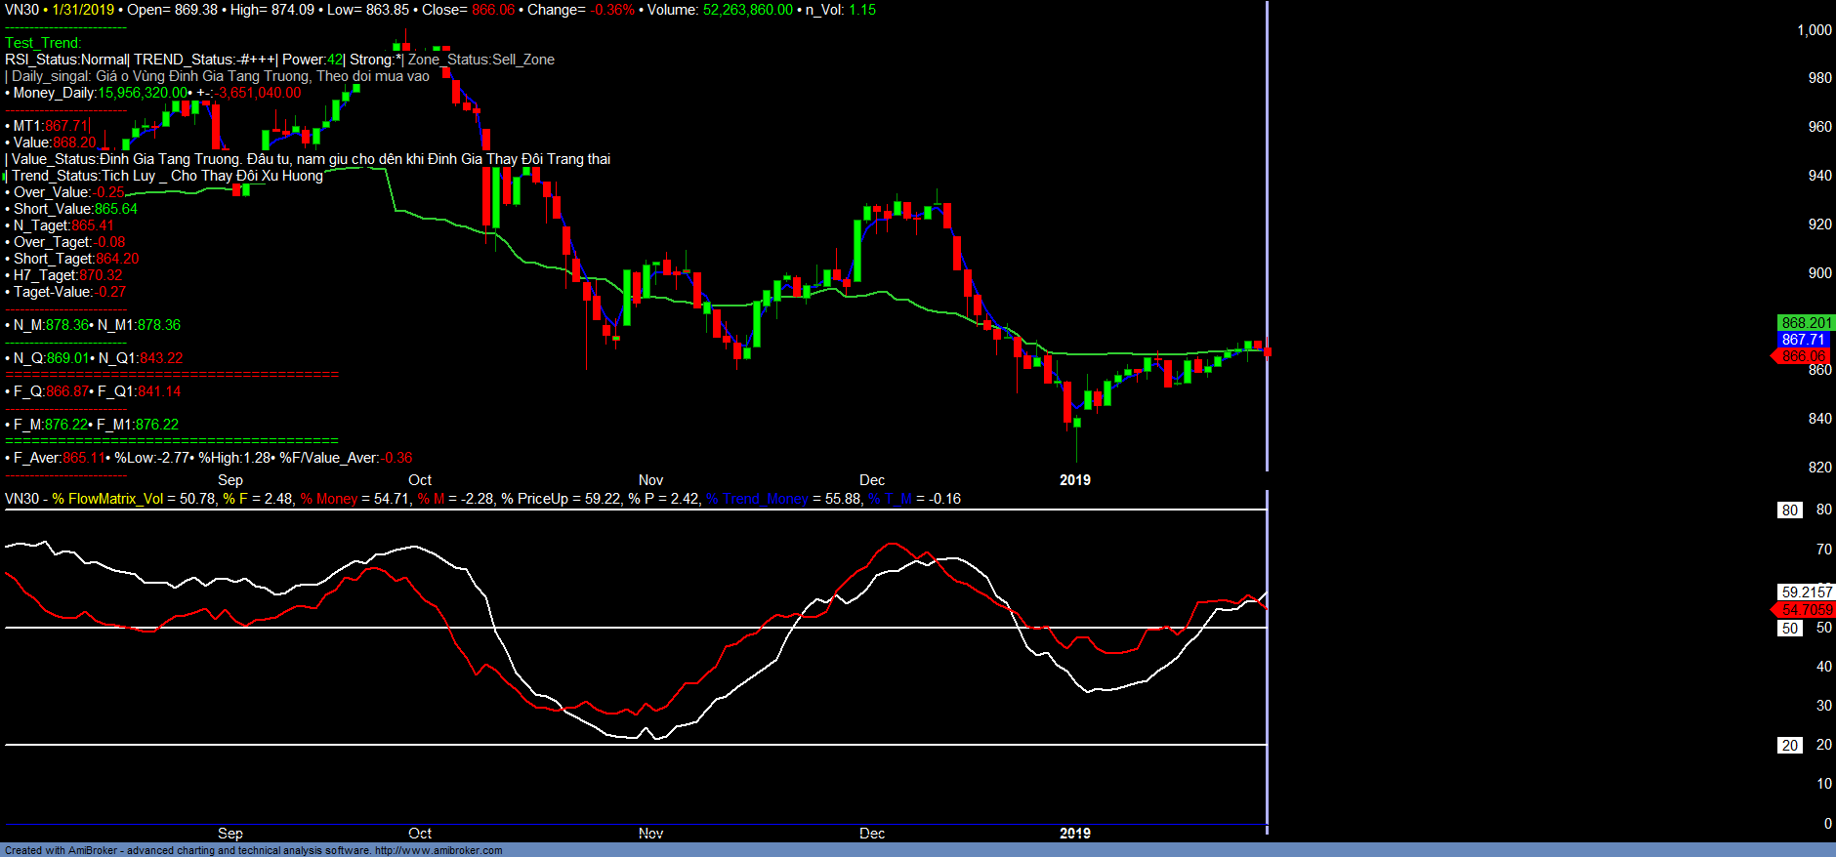Click the boxed 80 level label
The image size is (1836, 857).
[1789, 510]
